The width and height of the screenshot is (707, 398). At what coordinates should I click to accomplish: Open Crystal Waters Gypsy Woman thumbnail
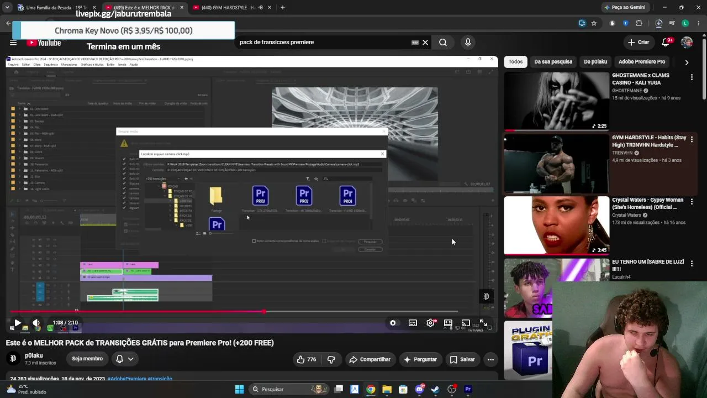(556, 226)
